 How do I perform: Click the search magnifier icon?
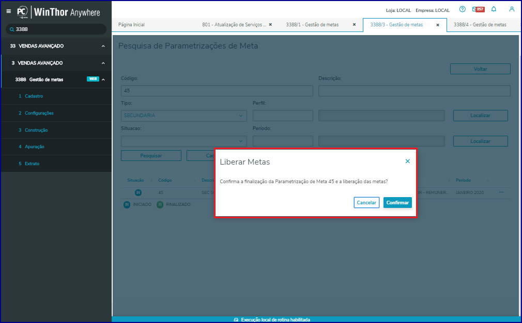tap(12, 29)
